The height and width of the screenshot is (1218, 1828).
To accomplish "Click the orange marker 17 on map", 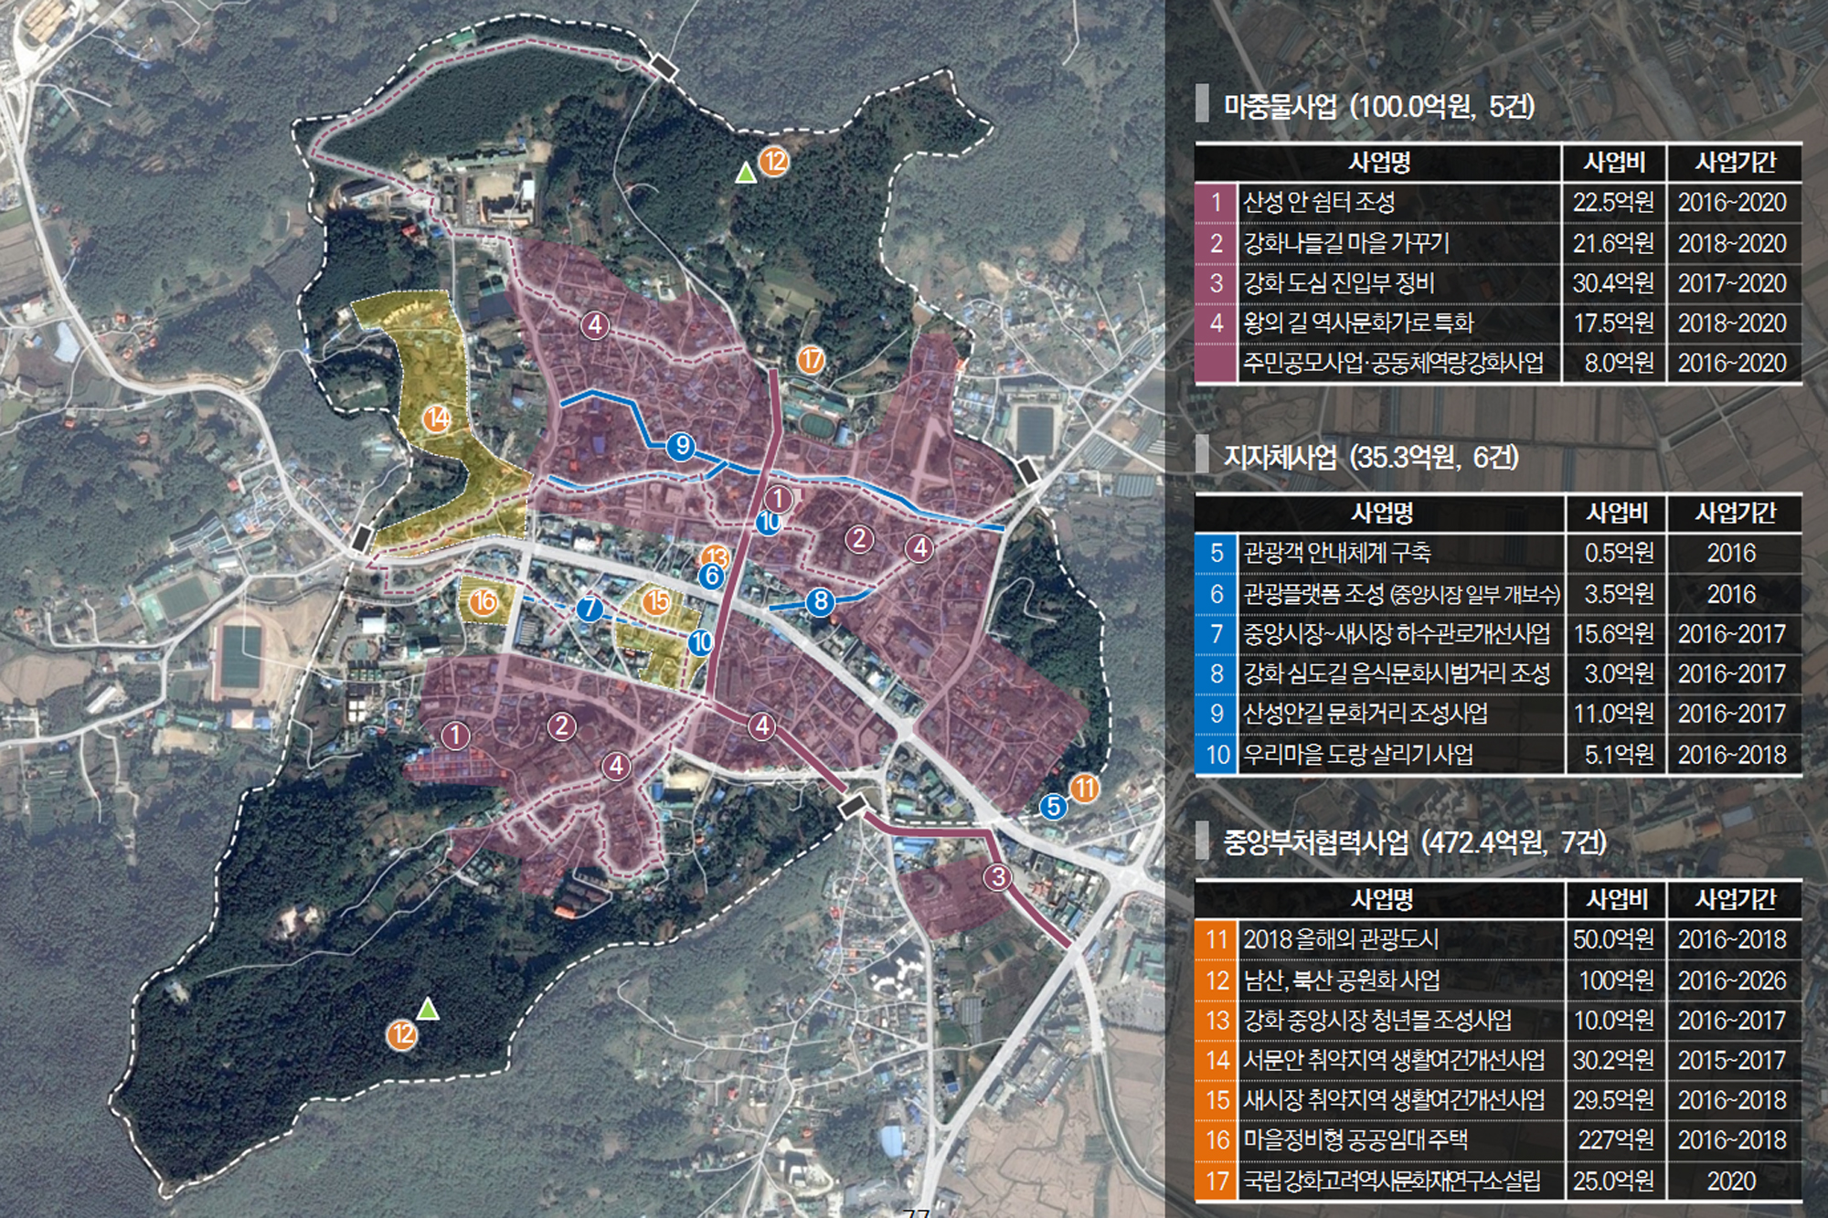I will [811, 360].
